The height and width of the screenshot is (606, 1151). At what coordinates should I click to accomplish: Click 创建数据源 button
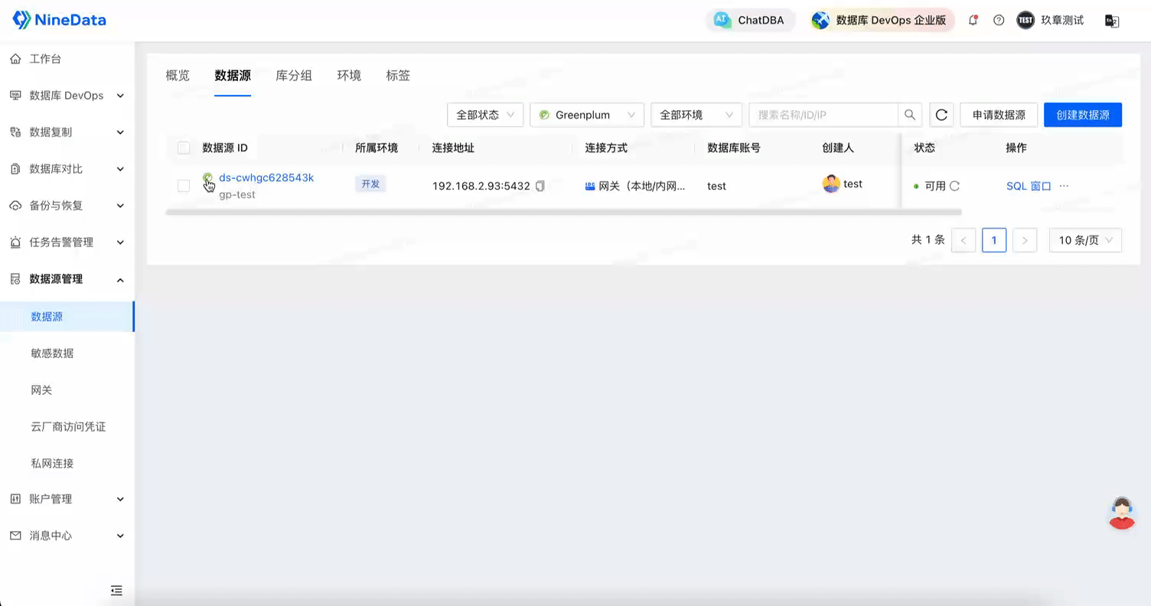tap(1083, 115)
